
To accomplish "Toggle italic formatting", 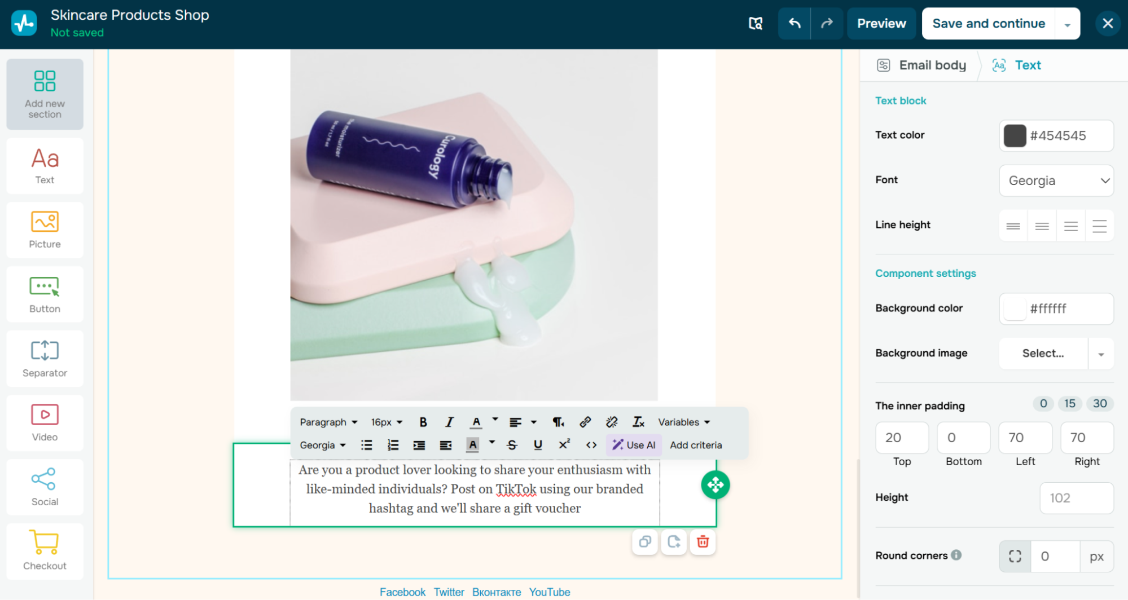I will (x=449, y=422).
